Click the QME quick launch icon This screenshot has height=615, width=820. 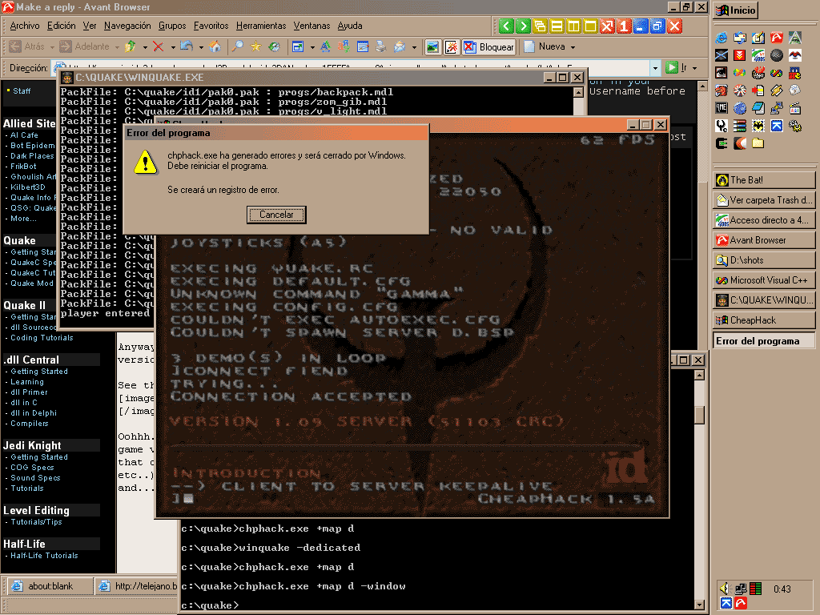click(722, 108)
